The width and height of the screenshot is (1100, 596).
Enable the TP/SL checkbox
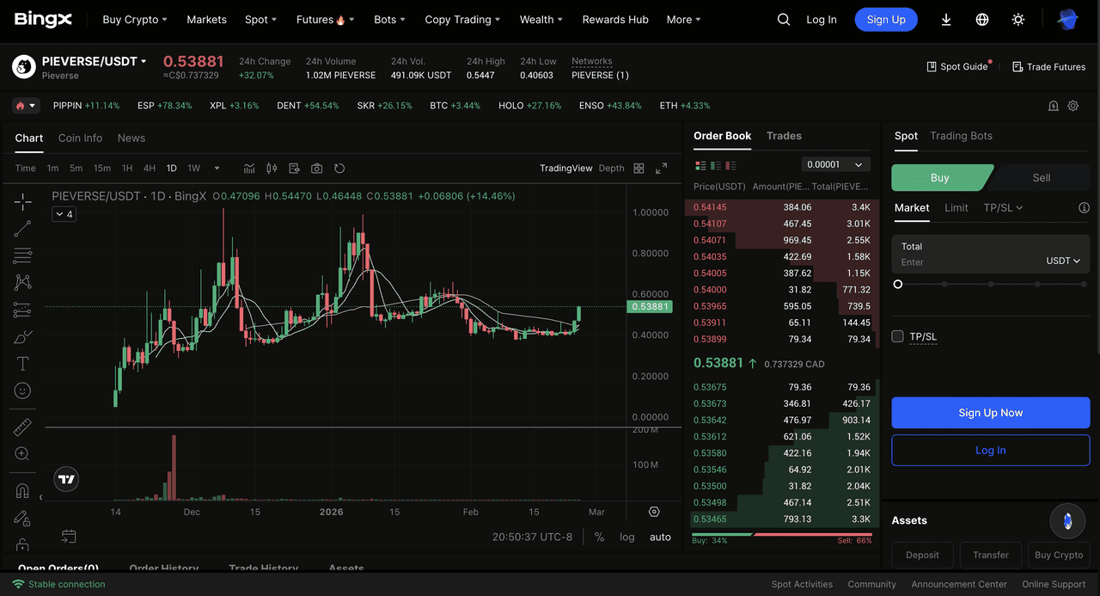pyautogui.click(x=898, y=336)
